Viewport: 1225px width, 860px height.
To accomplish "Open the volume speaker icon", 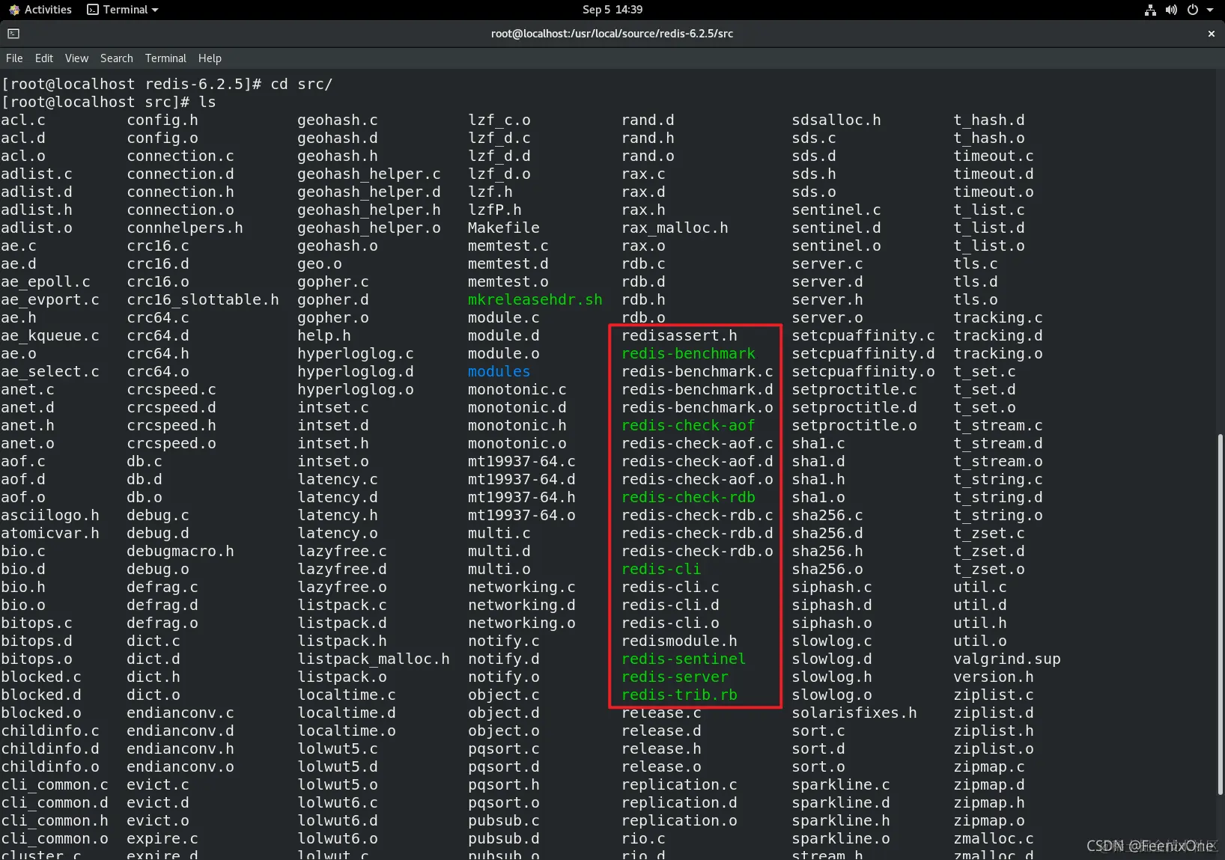I will point(1171,10).
